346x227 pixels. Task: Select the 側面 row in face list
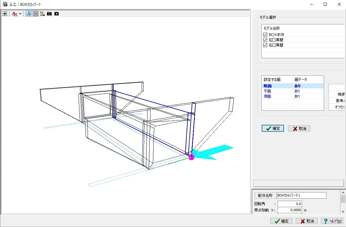(x=293, y=96)
